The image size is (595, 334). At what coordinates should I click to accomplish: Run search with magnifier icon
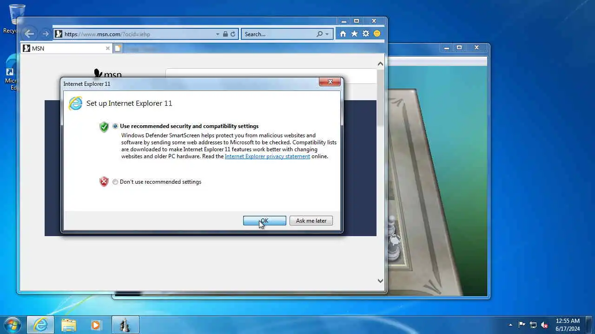tap(319, 34)
